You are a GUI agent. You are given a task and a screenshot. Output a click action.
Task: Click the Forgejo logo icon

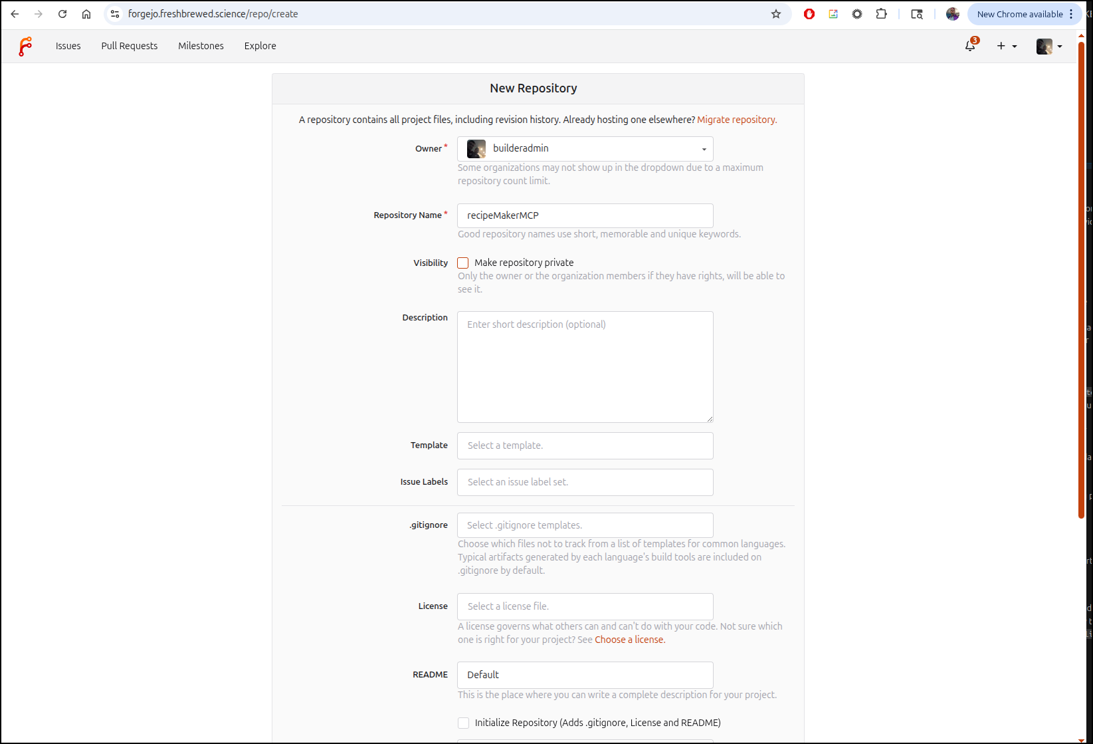(x=25, y=46)
